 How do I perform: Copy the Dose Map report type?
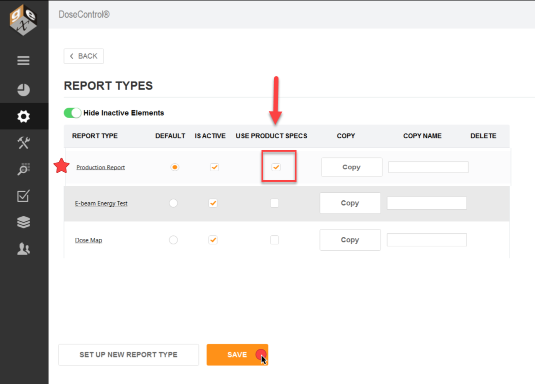[350, 240]
